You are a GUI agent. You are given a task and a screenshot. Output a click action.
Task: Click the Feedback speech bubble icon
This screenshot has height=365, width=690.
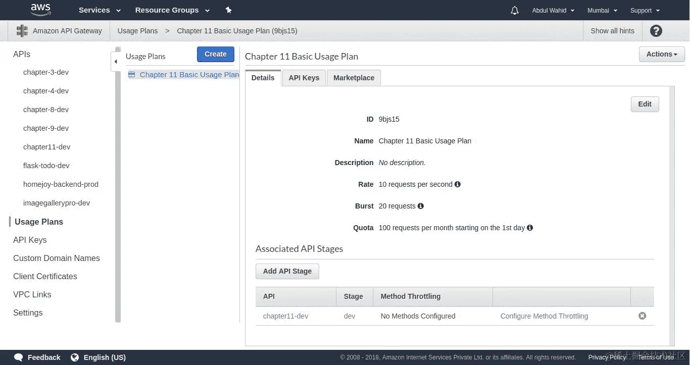click(19, 357)
